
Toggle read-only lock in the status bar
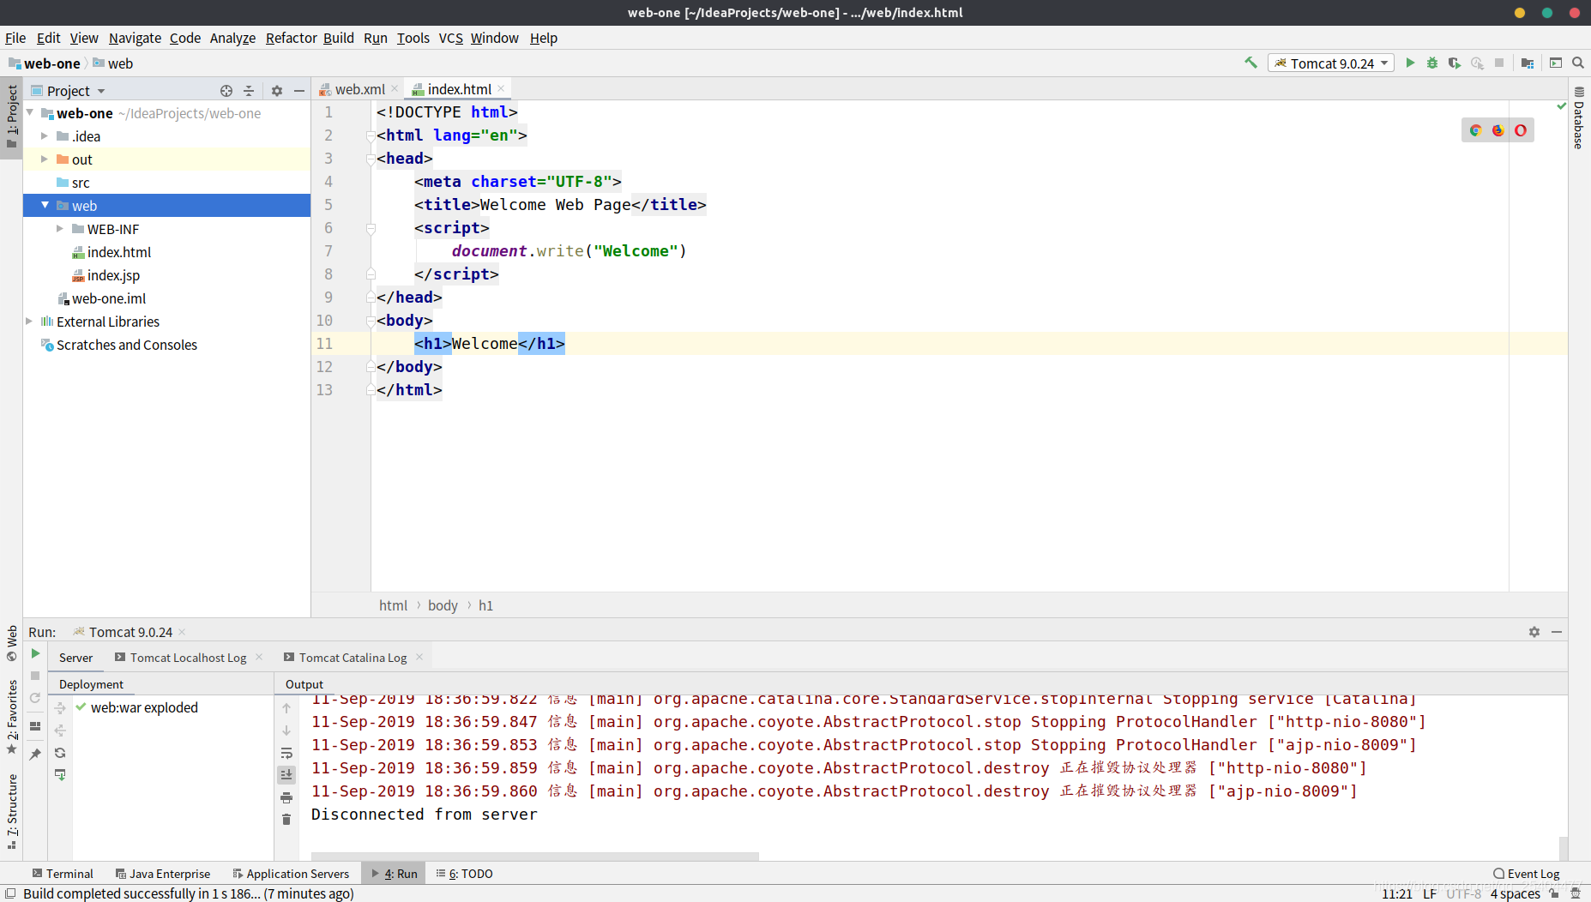coord(1554,893)
